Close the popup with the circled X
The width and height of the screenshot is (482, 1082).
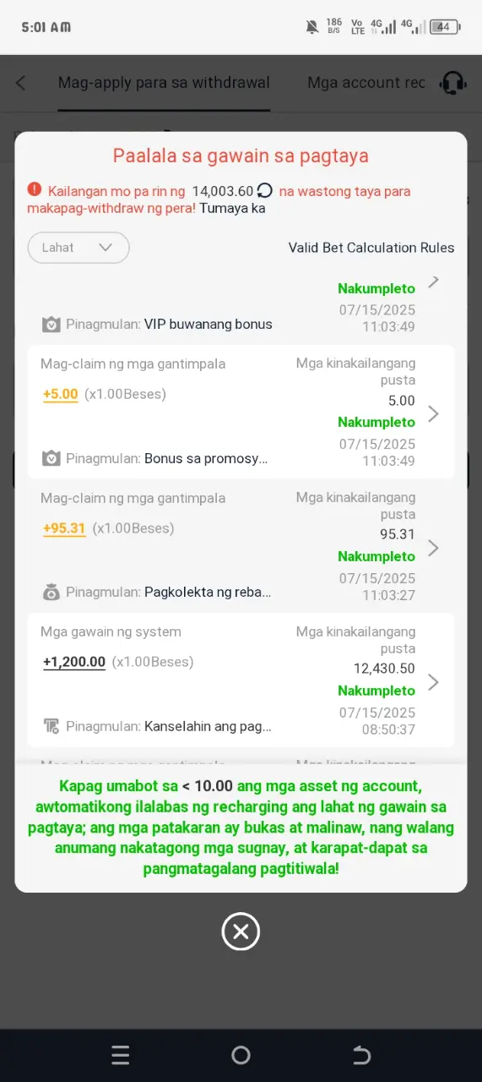[x=241, y=932]
